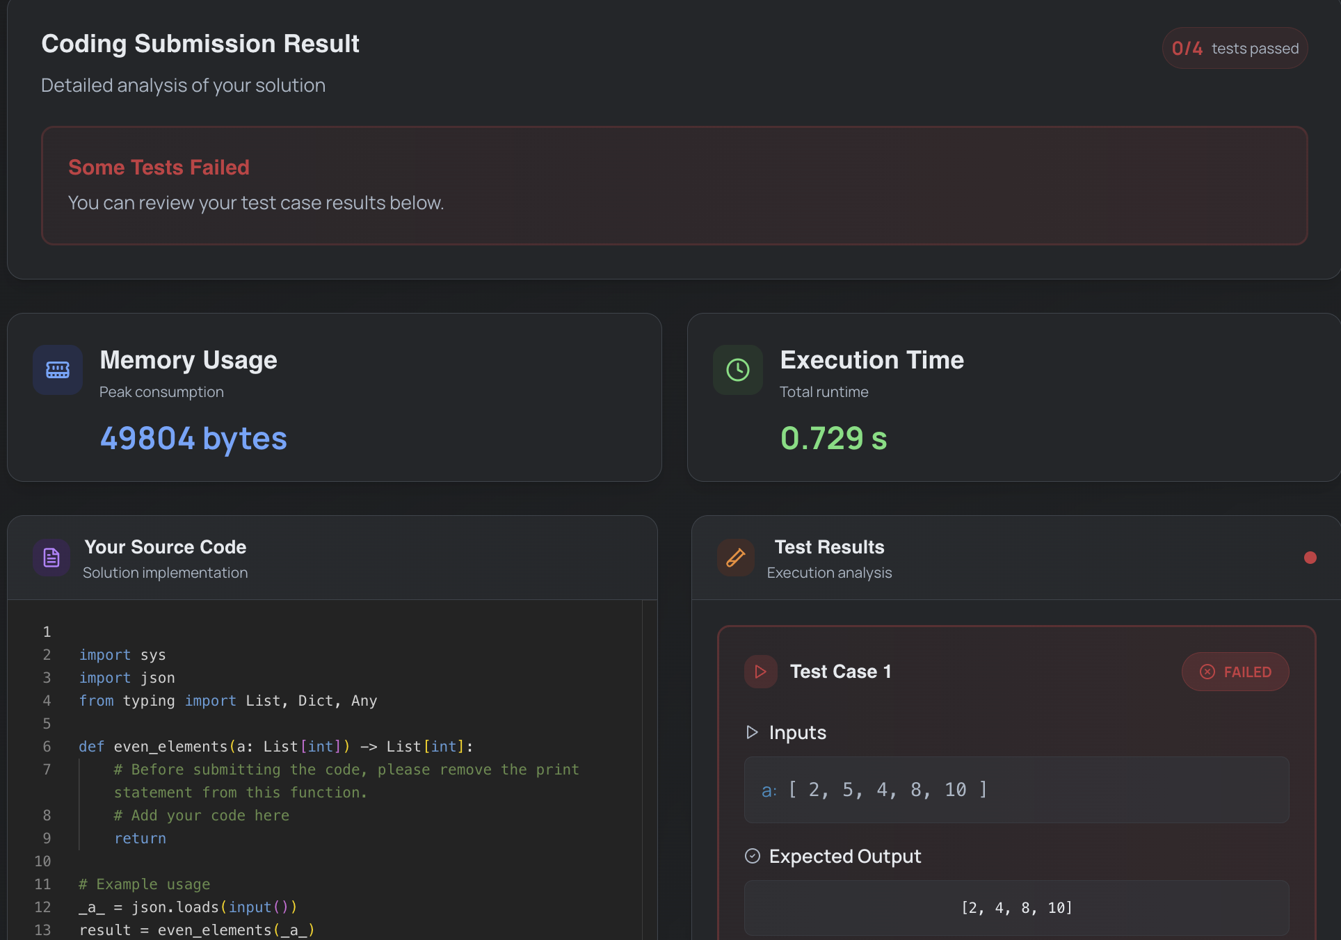Select the Your Source Code panel header
The image size is (1341, 940).
tap(165, 547)
